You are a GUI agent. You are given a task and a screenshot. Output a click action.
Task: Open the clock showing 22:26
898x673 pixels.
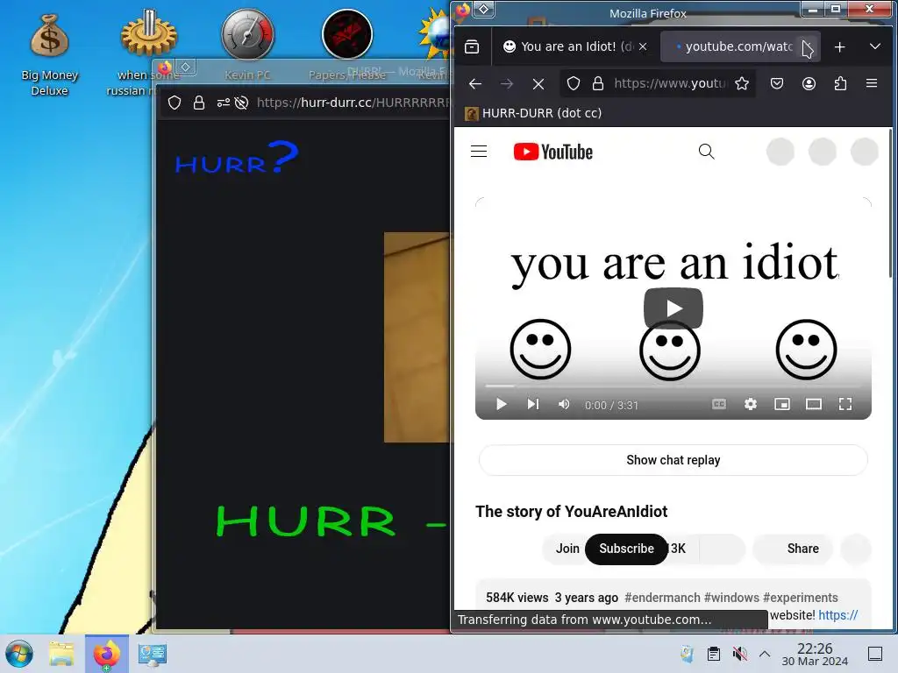click(815, 654)
